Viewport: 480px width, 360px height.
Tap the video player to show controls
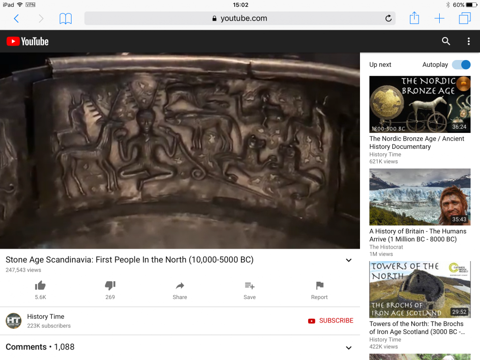[x=180, y=151]
